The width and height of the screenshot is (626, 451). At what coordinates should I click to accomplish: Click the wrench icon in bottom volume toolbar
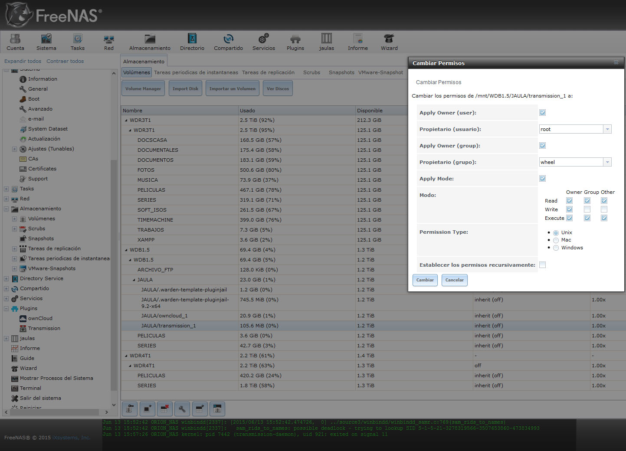pyautogui.click(x=182, y=409)
